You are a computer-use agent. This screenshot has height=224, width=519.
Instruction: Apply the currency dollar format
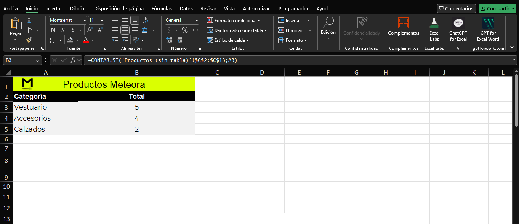click(169, 30)
